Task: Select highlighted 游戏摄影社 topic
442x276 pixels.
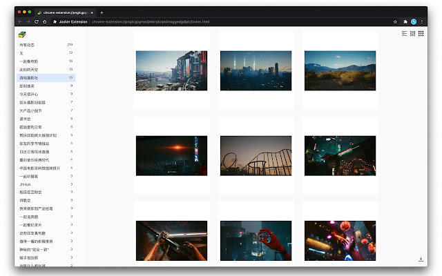Action: 46,77
